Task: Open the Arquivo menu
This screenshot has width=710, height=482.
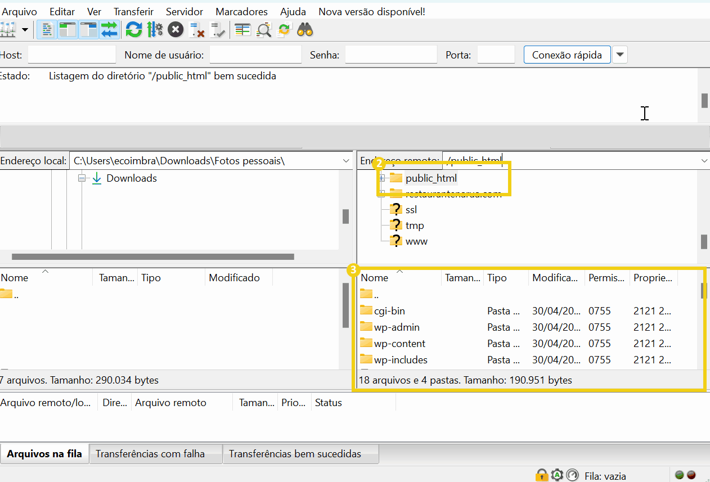Action: (x=20, y=11)
